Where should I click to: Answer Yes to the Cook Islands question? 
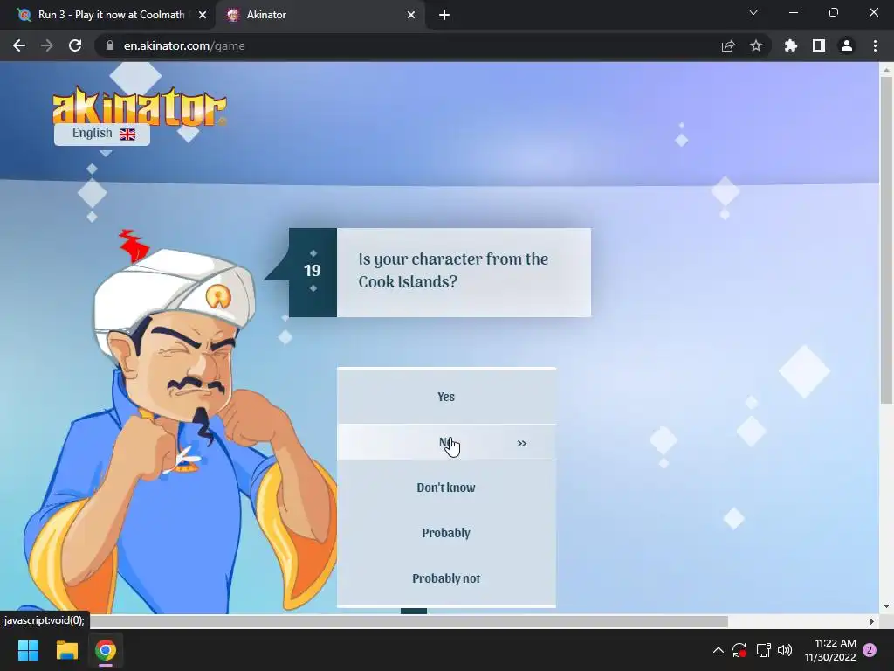[446, 397]
